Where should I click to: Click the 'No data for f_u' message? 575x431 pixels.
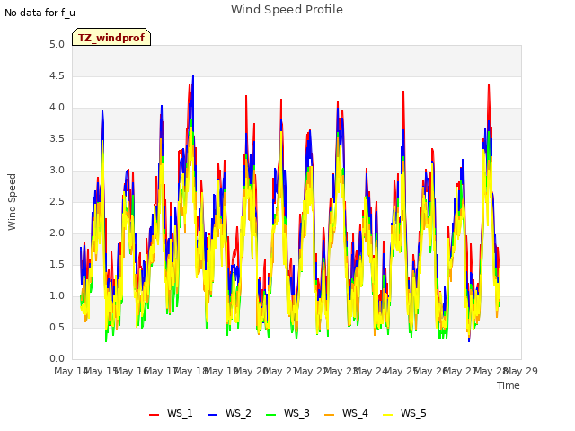coord(40,13)
